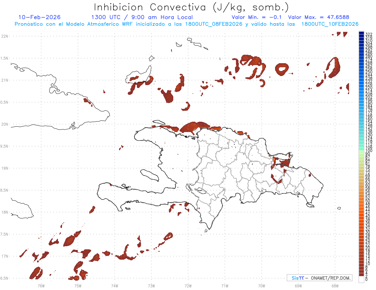Click the '69W' longitude label
This screenshot has height=290, width=376.
point(298,285)
